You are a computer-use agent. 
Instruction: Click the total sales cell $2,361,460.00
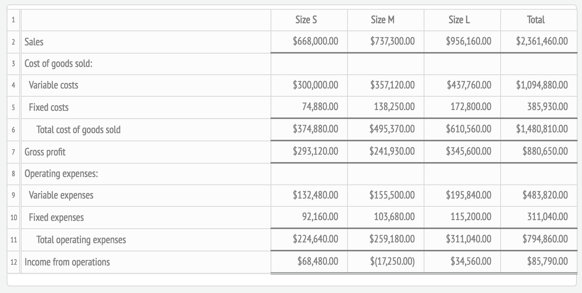click(542, 41)
